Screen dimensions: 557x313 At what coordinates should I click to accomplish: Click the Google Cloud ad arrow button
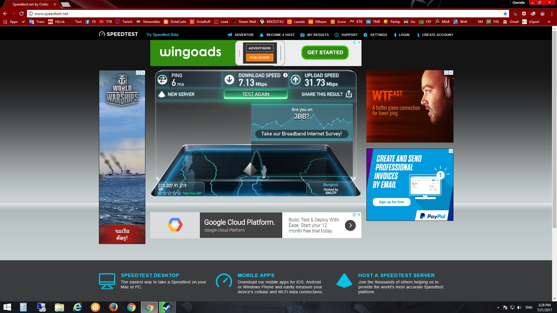coord(350,225)
